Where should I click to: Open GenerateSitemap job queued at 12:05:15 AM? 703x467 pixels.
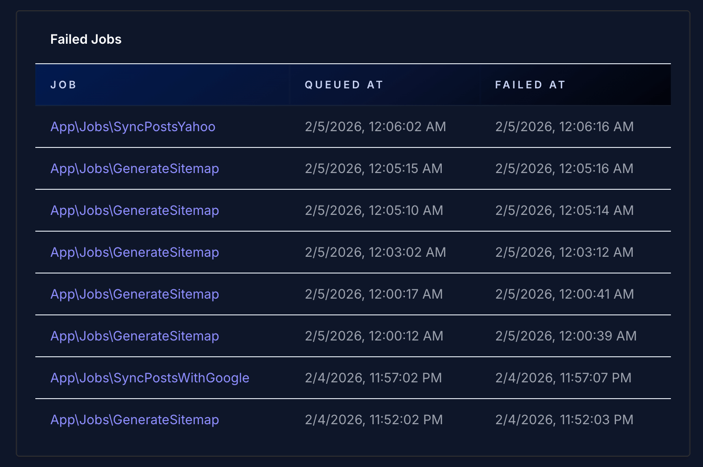click(134, 168)
